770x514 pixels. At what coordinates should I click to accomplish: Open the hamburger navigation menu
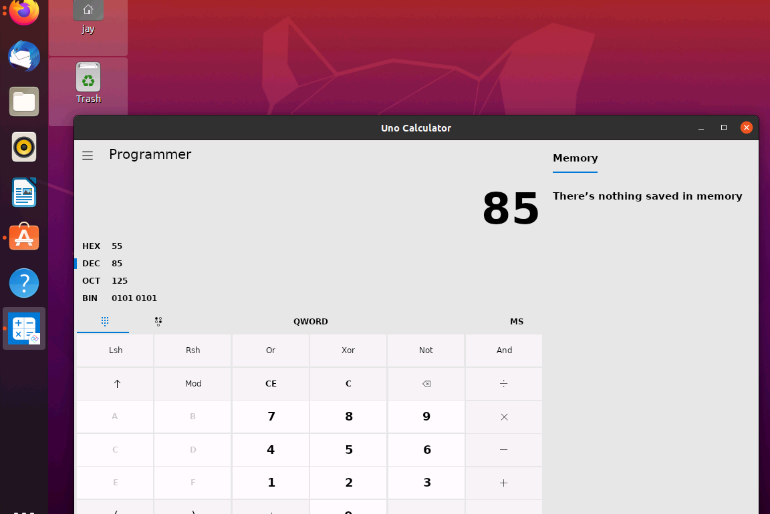pos(88,156)
